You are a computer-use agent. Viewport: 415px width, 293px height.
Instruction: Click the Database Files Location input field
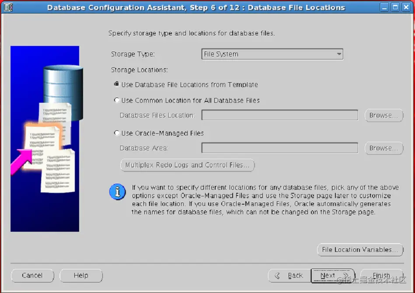pyautogui.click(x=280, y=115)
